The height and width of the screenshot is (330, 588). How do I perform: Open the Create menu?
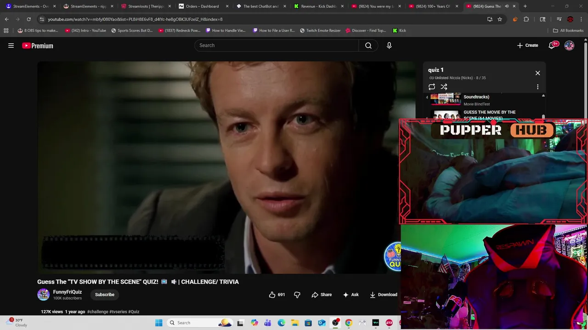(x=527, y=45)
